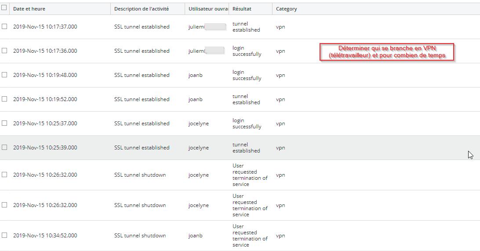Check the box for the 10:25:37 jocelyne login
The height and width of the screenshot is (251, 480).
[x=4, y=123]
